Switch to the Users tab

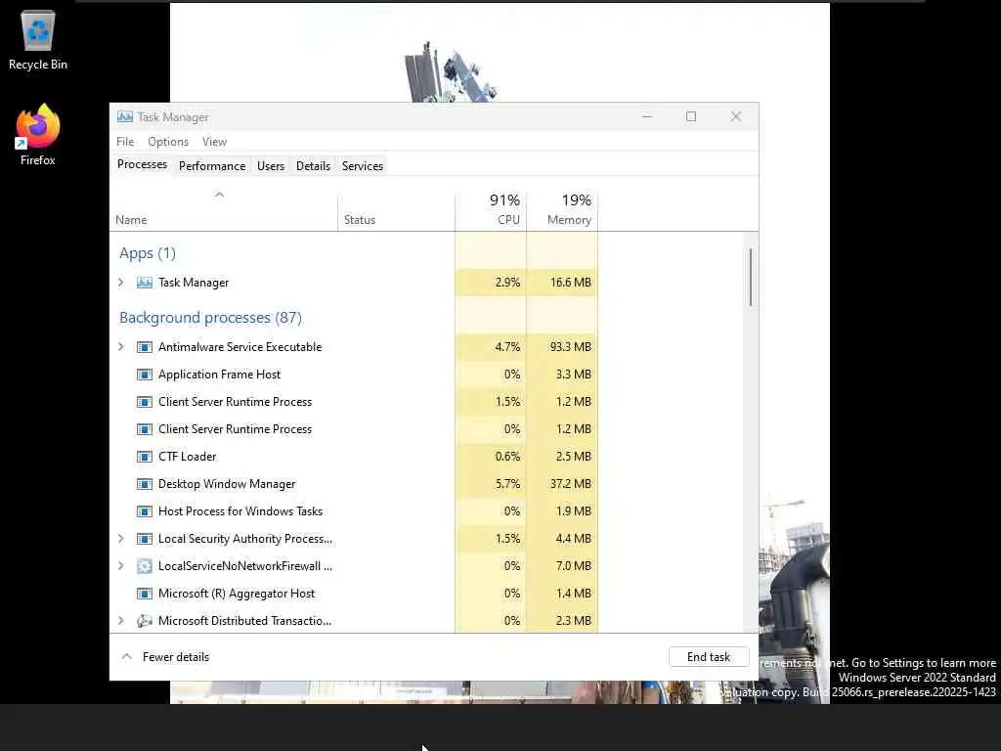pos(271,166)
